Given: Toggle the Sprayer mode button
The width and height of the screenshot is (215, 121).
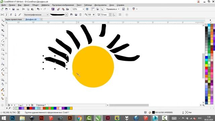Looking at the screenshot, I should (11, 14).
